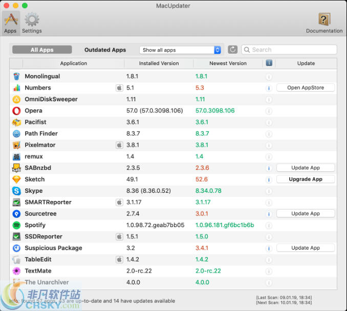Click the remux app icon
This screenshot has height=311, width=347.
click(16, 157)
